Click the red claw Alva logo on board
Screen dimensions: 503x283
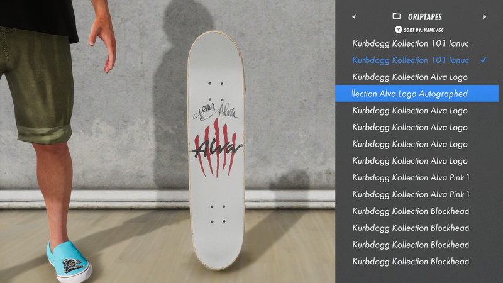(x=216, y=148)
